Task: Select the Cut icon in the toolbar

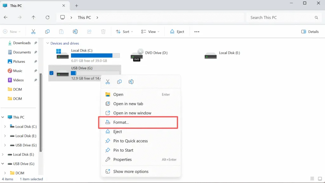Action: tap(33, 32)
